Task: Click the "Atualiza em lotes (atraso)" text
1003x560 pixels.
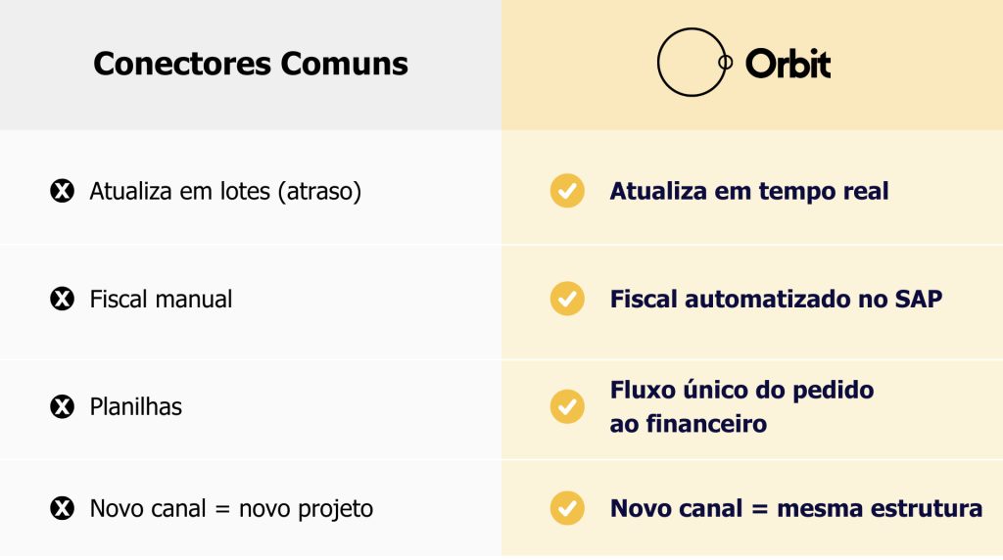Action: (225, 192)
